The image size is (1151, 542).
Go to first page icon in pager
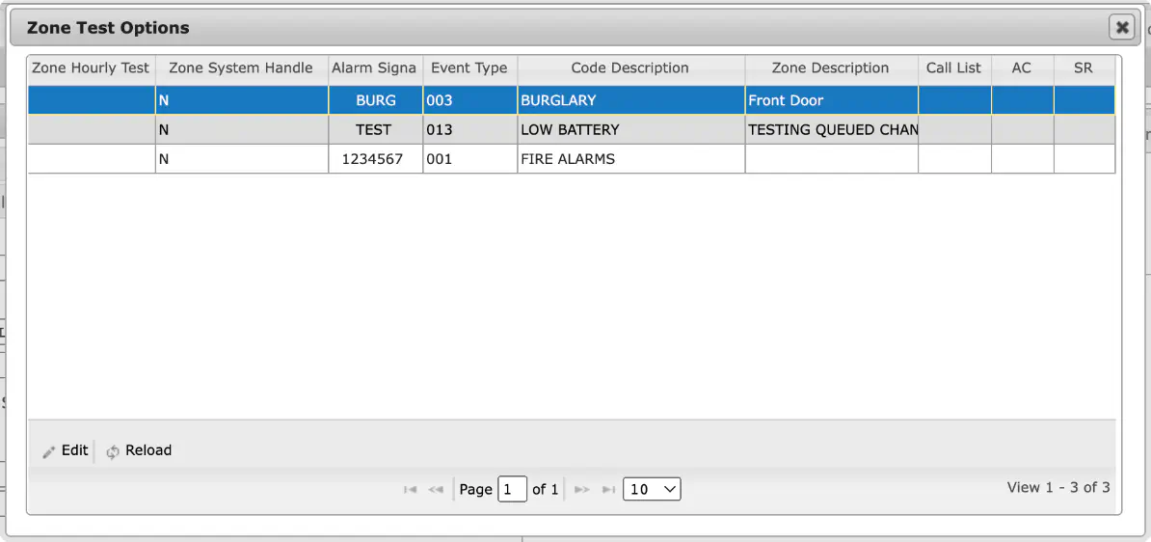coord(411,489)
